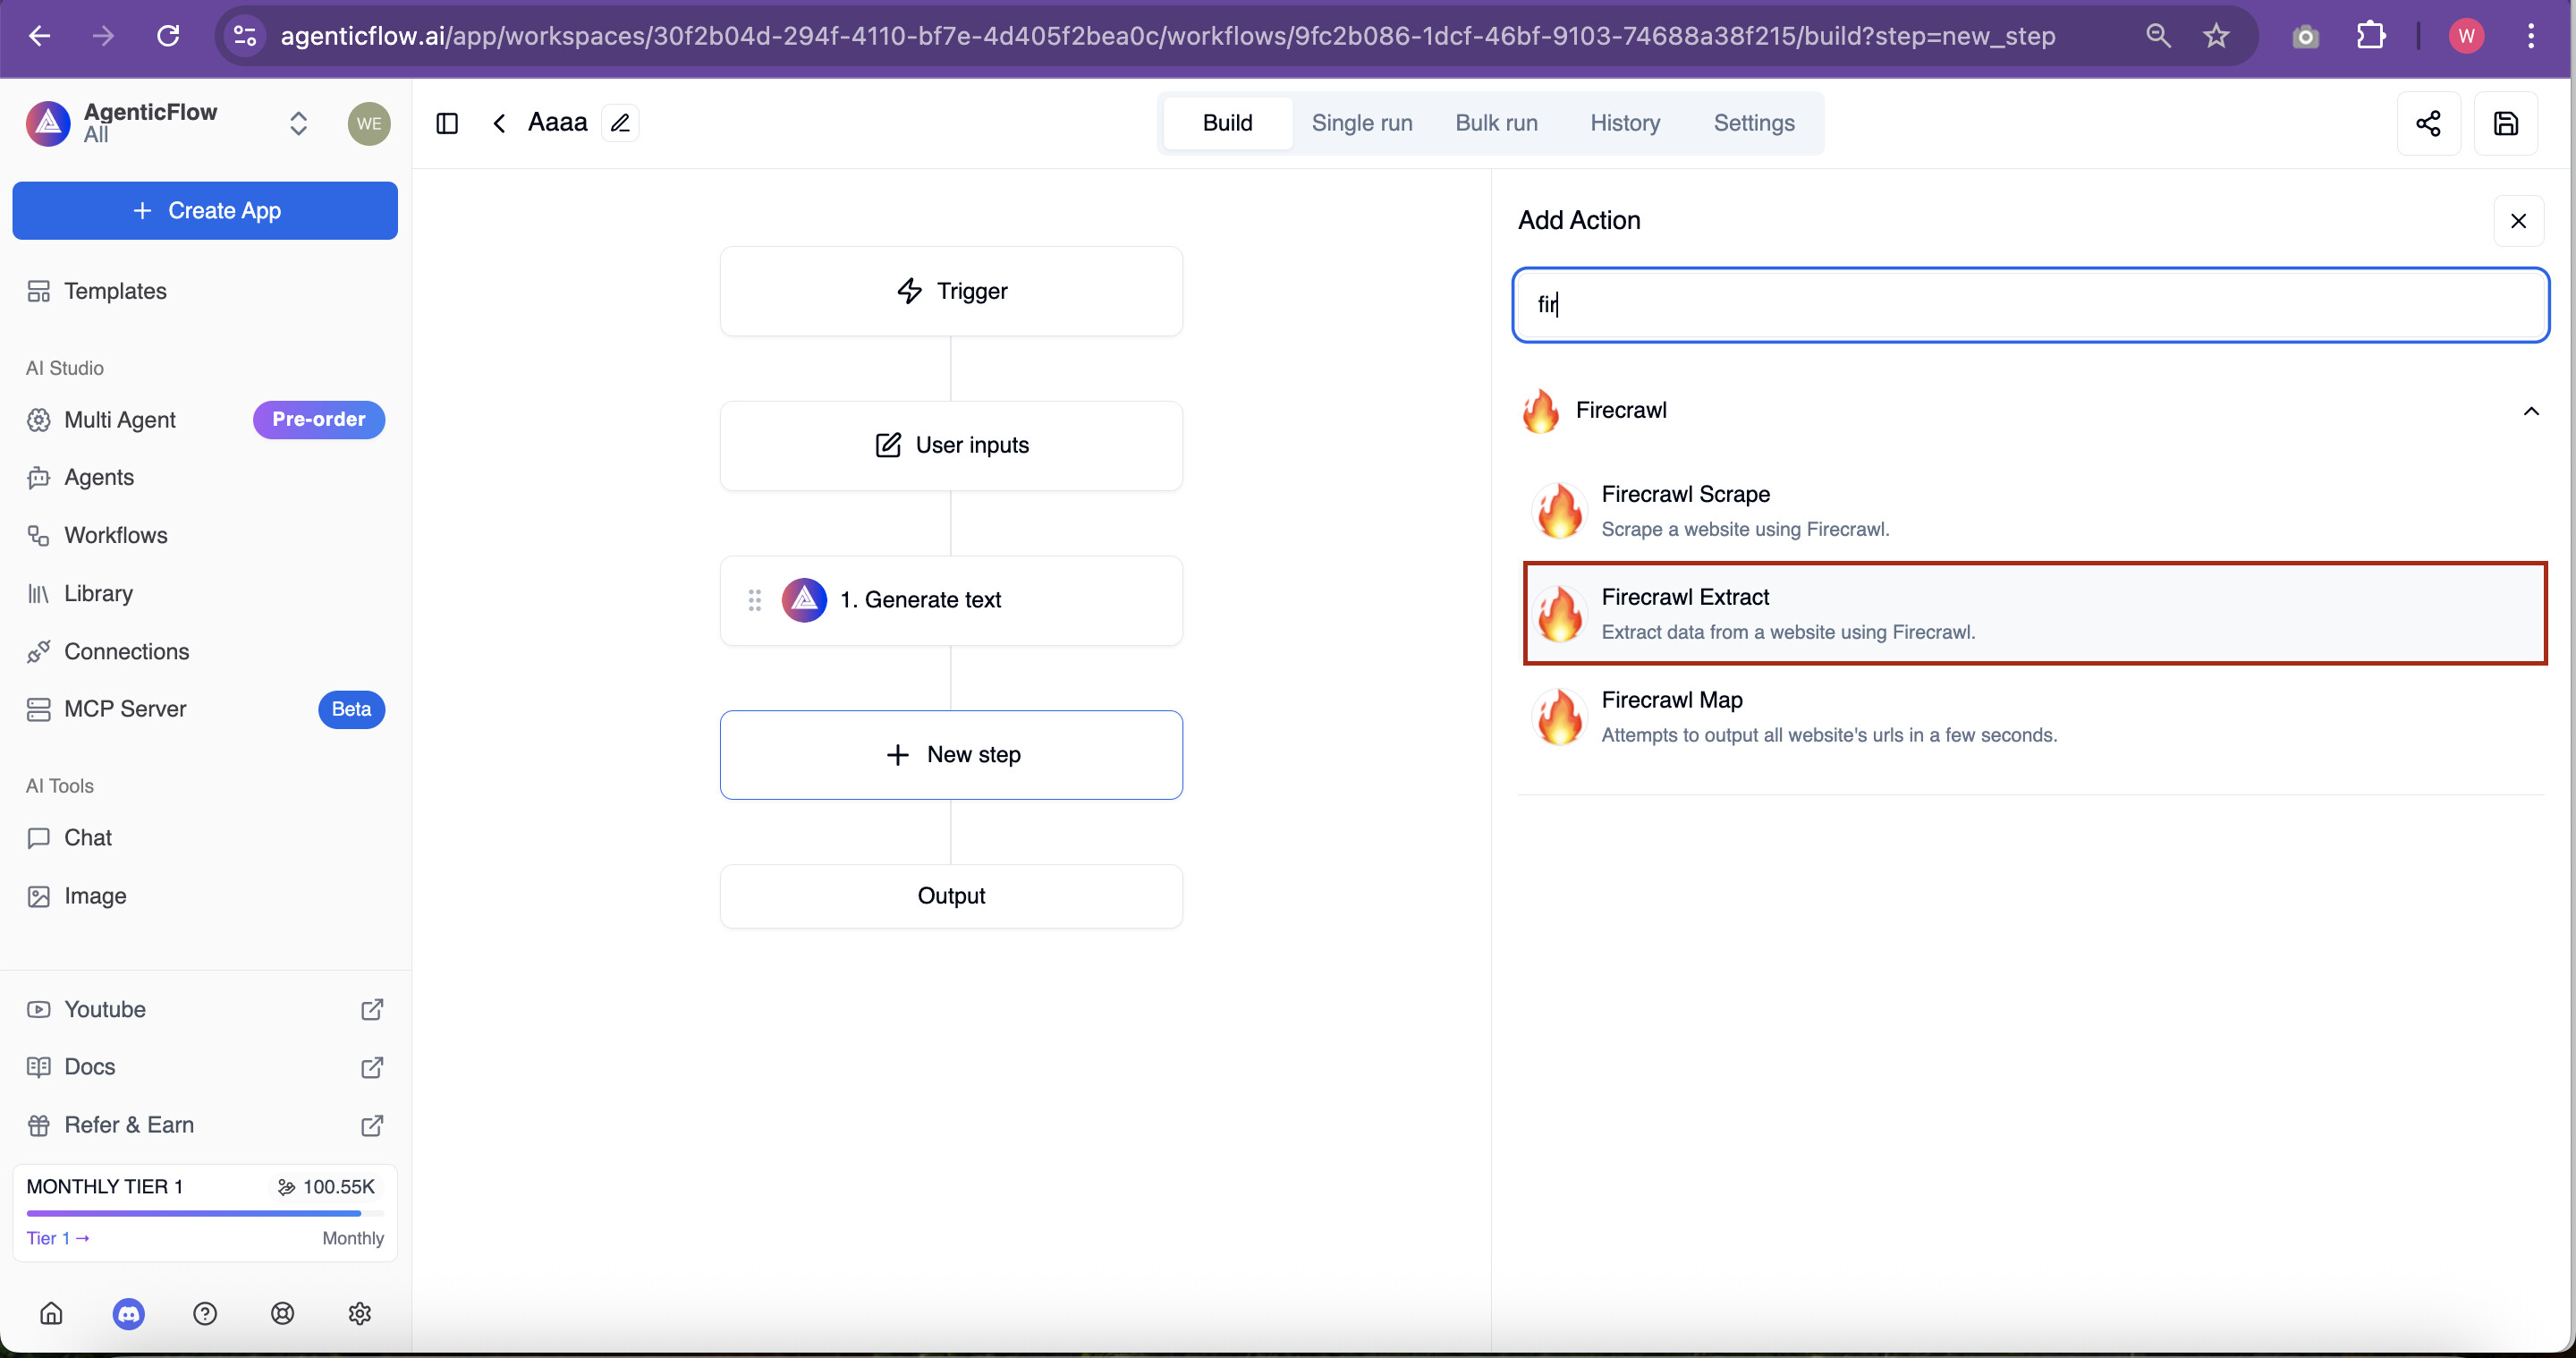Save the workflow with the disk icon

point(2506,123)
